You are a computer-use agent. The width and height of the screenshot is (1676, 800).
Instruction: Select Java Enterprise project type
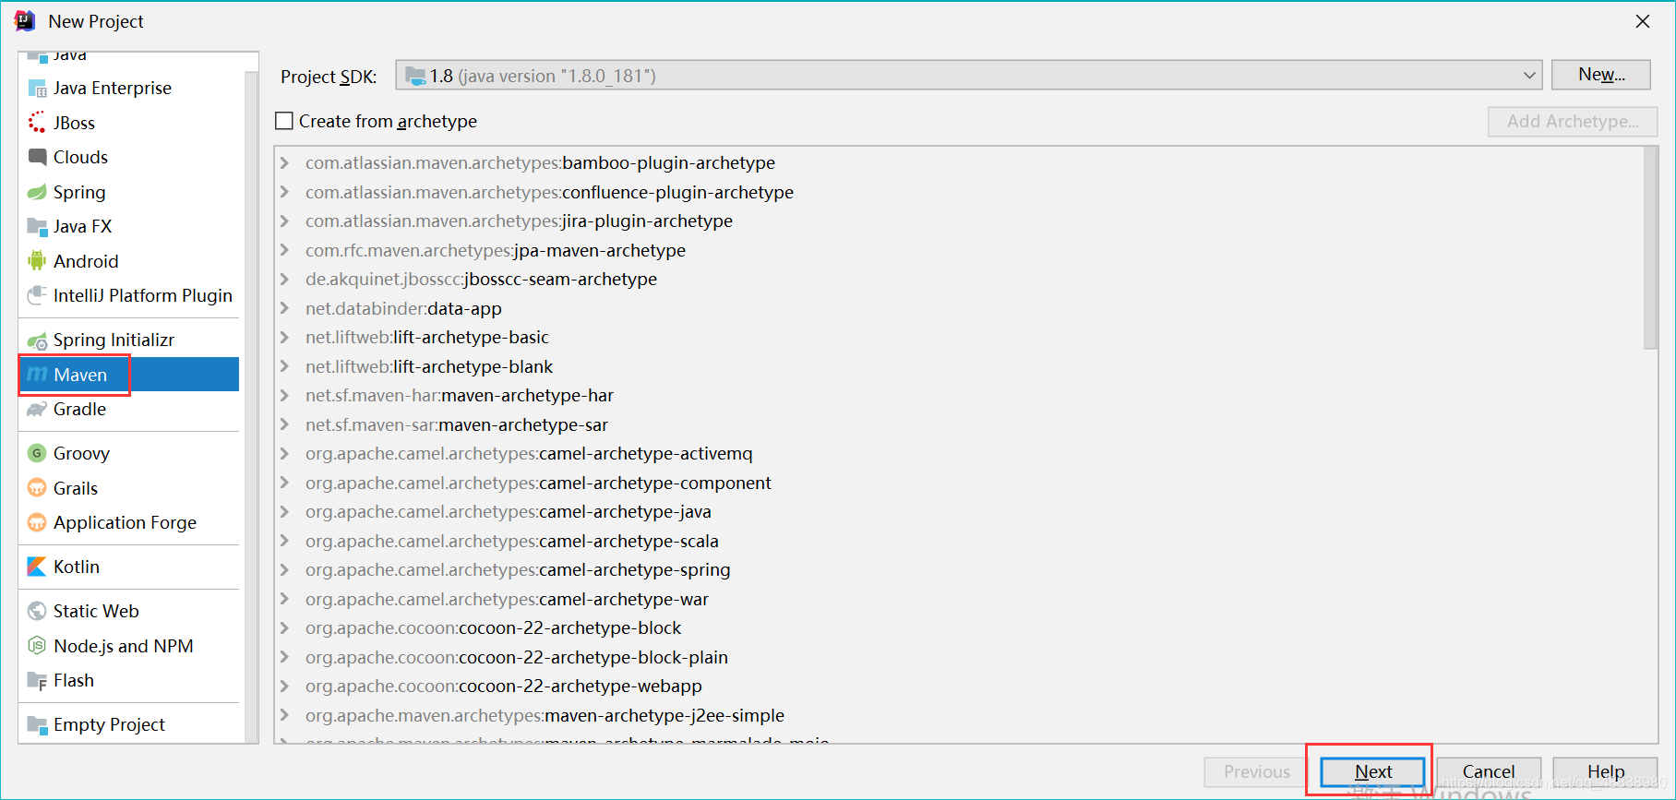click(113, 88)
